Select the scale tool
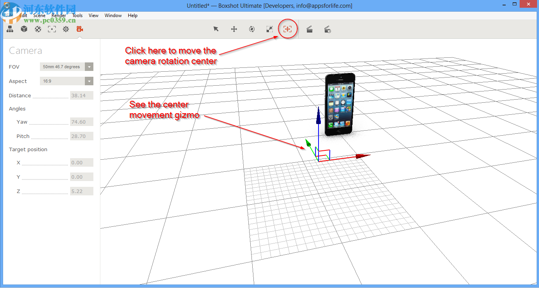This screenshot has height=288, width=539. pos(270,29)
